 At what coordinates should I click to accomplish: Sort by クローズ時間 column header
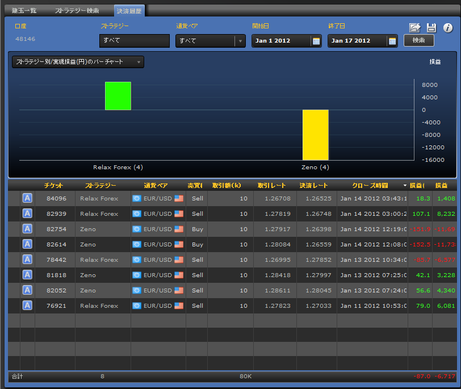pyautogui.click(x=370, y=186)
